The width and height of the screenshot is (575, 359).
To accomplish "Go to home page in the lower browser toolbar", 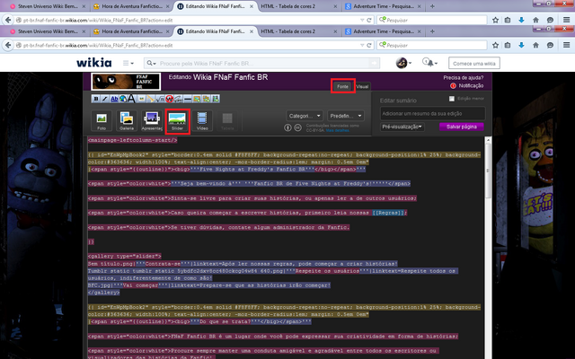I will tap(535, 45).
